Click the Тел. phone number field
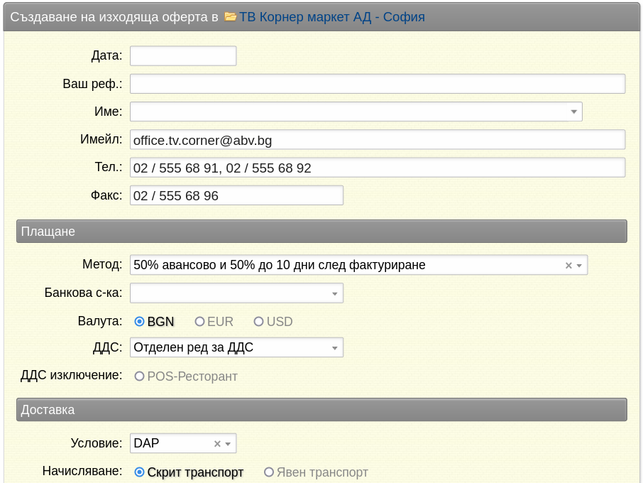643x483 pixels. [x=378, y=168]
